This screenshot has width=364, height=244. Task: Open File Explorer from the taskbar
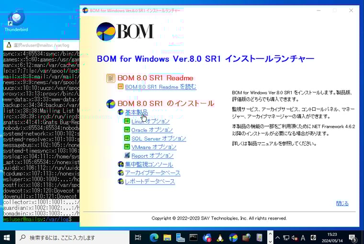click(x=167, y=237)
